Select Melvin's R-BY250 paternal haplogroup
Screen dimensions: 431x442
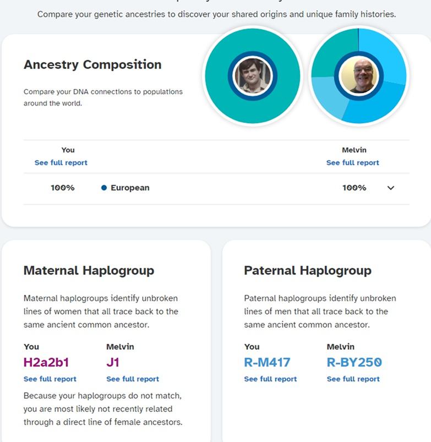click(354, 362)
